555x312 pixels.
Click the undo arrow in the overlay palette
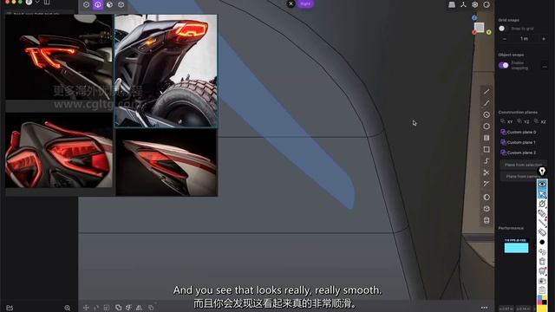542,251
